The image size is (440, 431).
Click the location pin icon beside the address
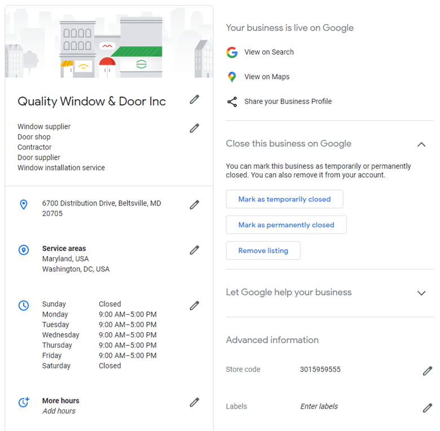[24, 205]
